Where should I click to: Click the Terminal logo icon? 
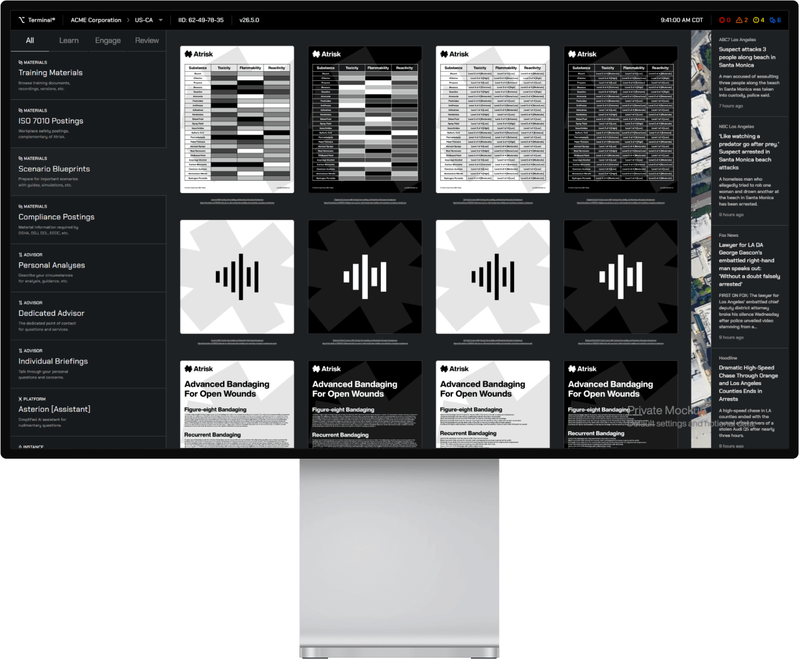[x=22, y=20]
